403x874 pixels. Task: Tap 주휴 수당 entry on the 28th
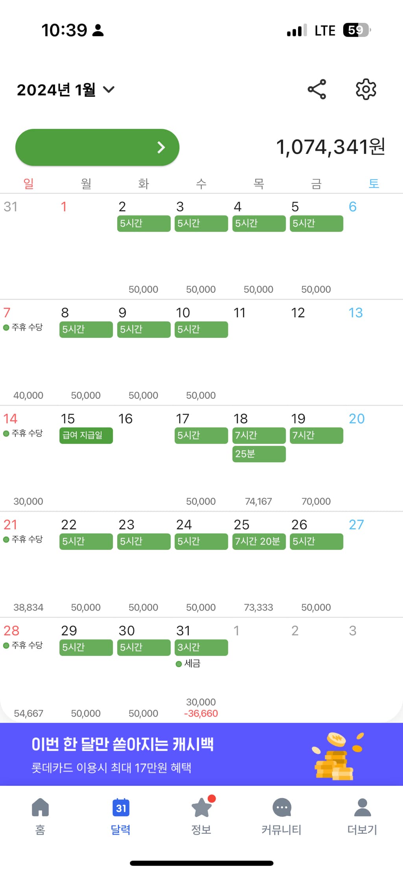click(x=23, y=645)
